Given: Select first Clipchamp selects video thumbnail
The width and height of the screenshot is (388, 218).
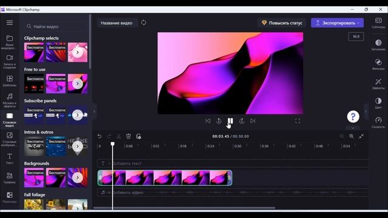Looking at the screenshot, I should pos(34,53).
